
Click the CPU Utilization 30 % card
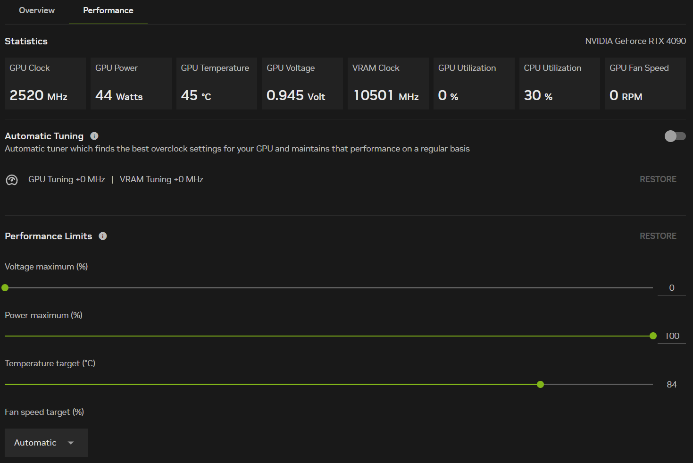point(559,84)
